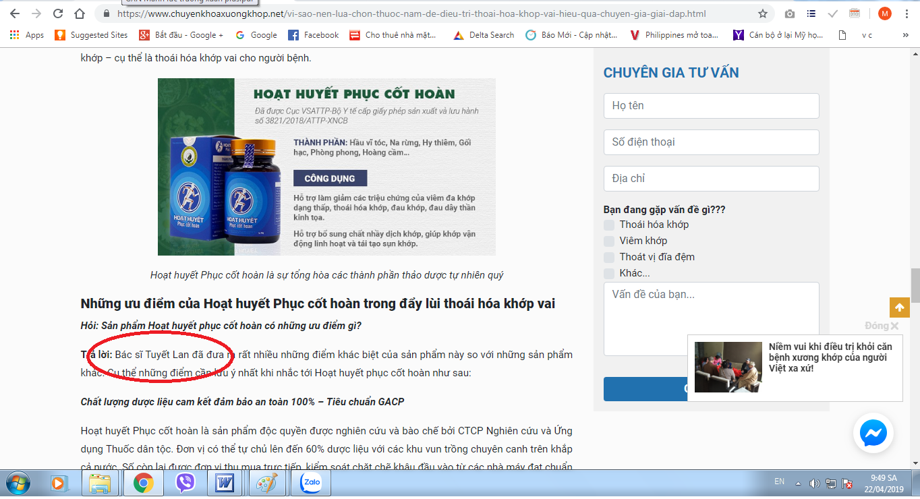This screenshot has width=920, height=499.
Task: Check the 'Viêm khớp' option
Action: (609, 241)
